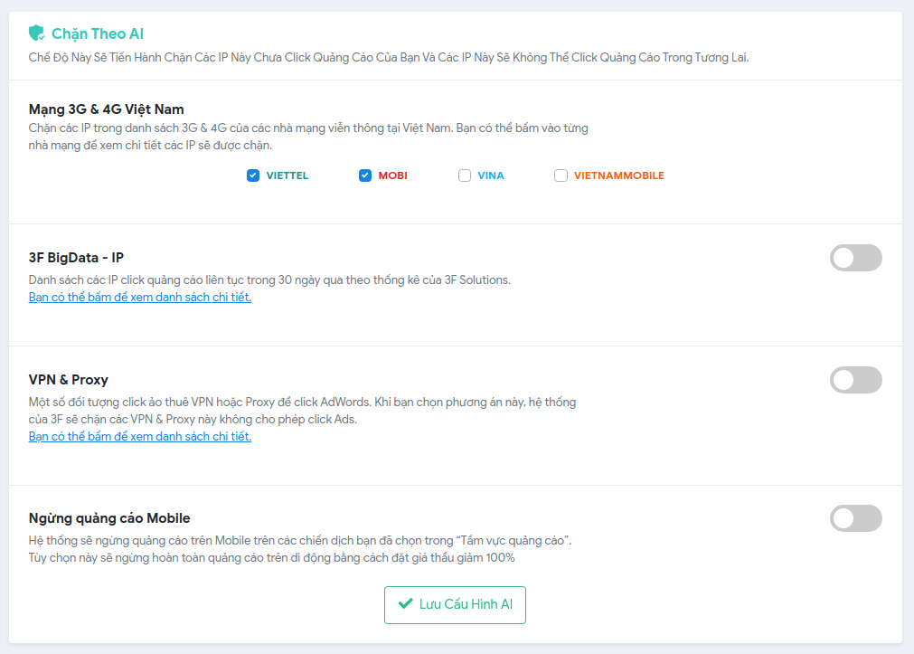The width and height of the screenshot is (914, 654).
Task: Turn on the VPN & Proxy switch
Action: 856,380
